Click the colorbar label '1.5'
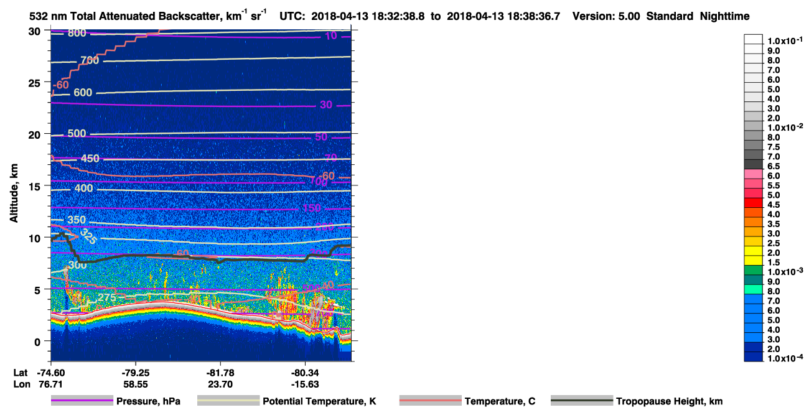The image size is (809, 415). point(773,262)
